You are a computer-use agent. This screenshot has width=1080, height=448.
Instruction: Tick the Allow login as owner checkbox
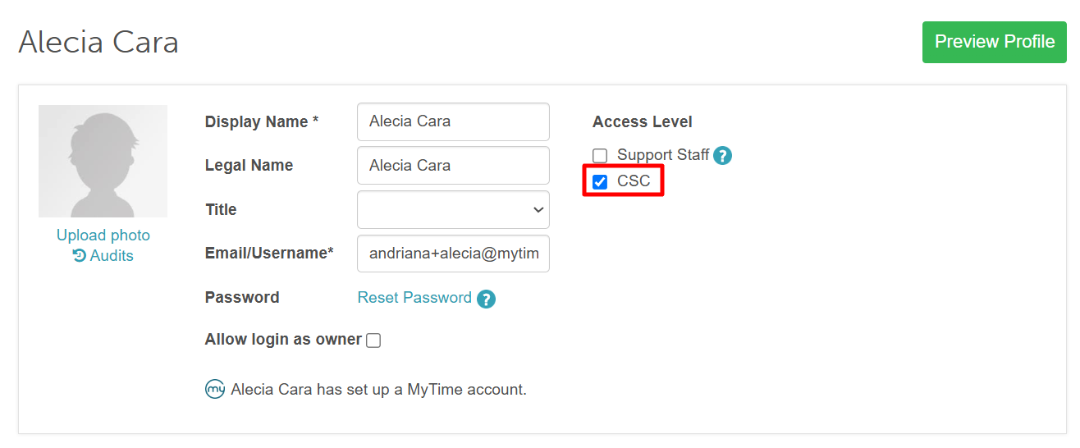coord(373,341)
